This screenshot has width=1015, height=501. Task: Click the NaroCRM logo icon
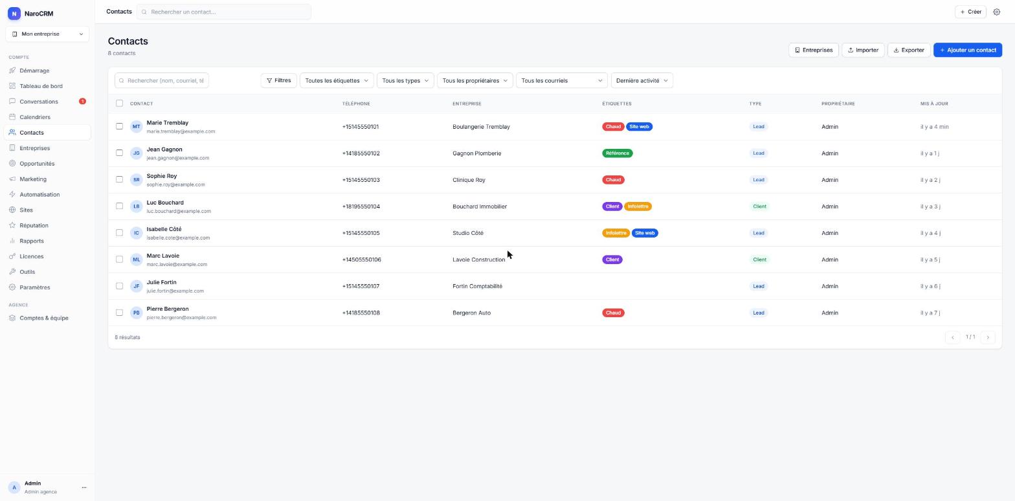(x=14, y=14)
